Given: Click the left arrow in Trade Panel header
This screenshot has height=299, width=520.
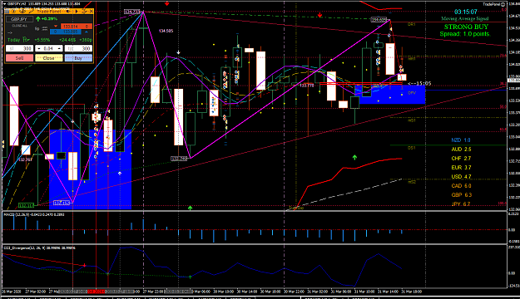Looking at the screenshot, I should tap(67, 12).
